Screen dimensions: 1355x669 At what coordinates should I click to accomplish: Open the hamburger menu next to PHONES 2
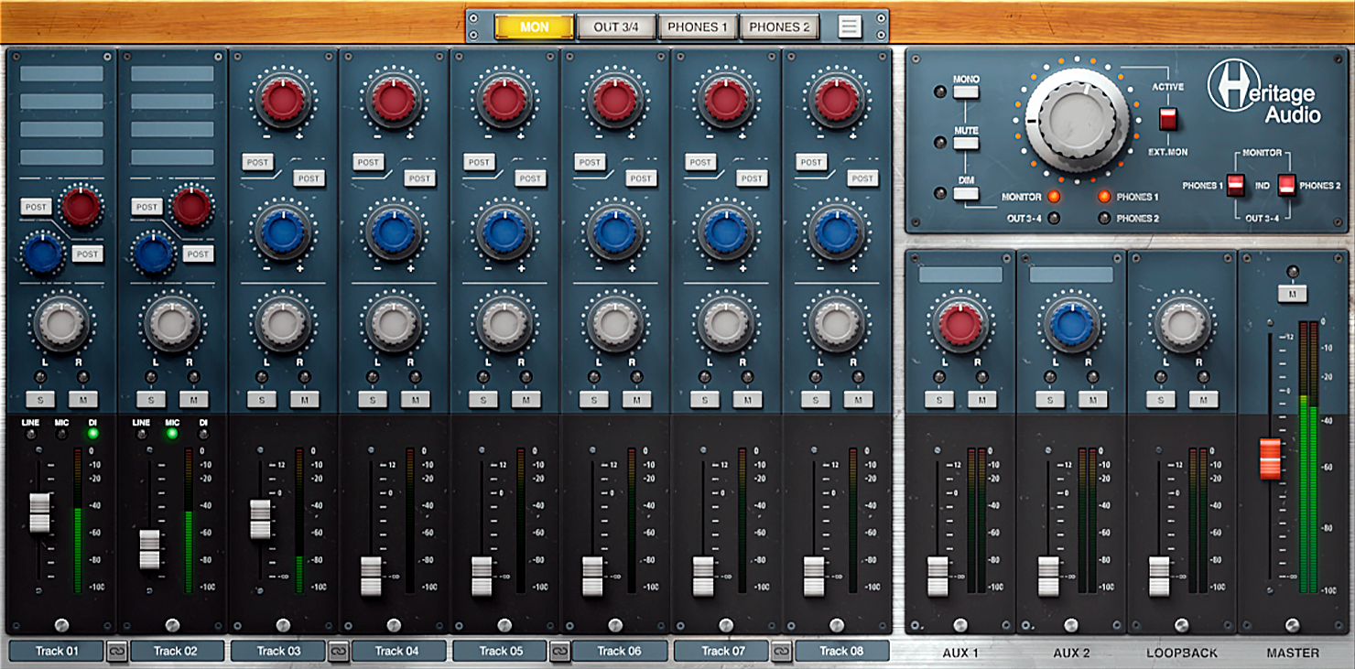[x=850, y=27]
